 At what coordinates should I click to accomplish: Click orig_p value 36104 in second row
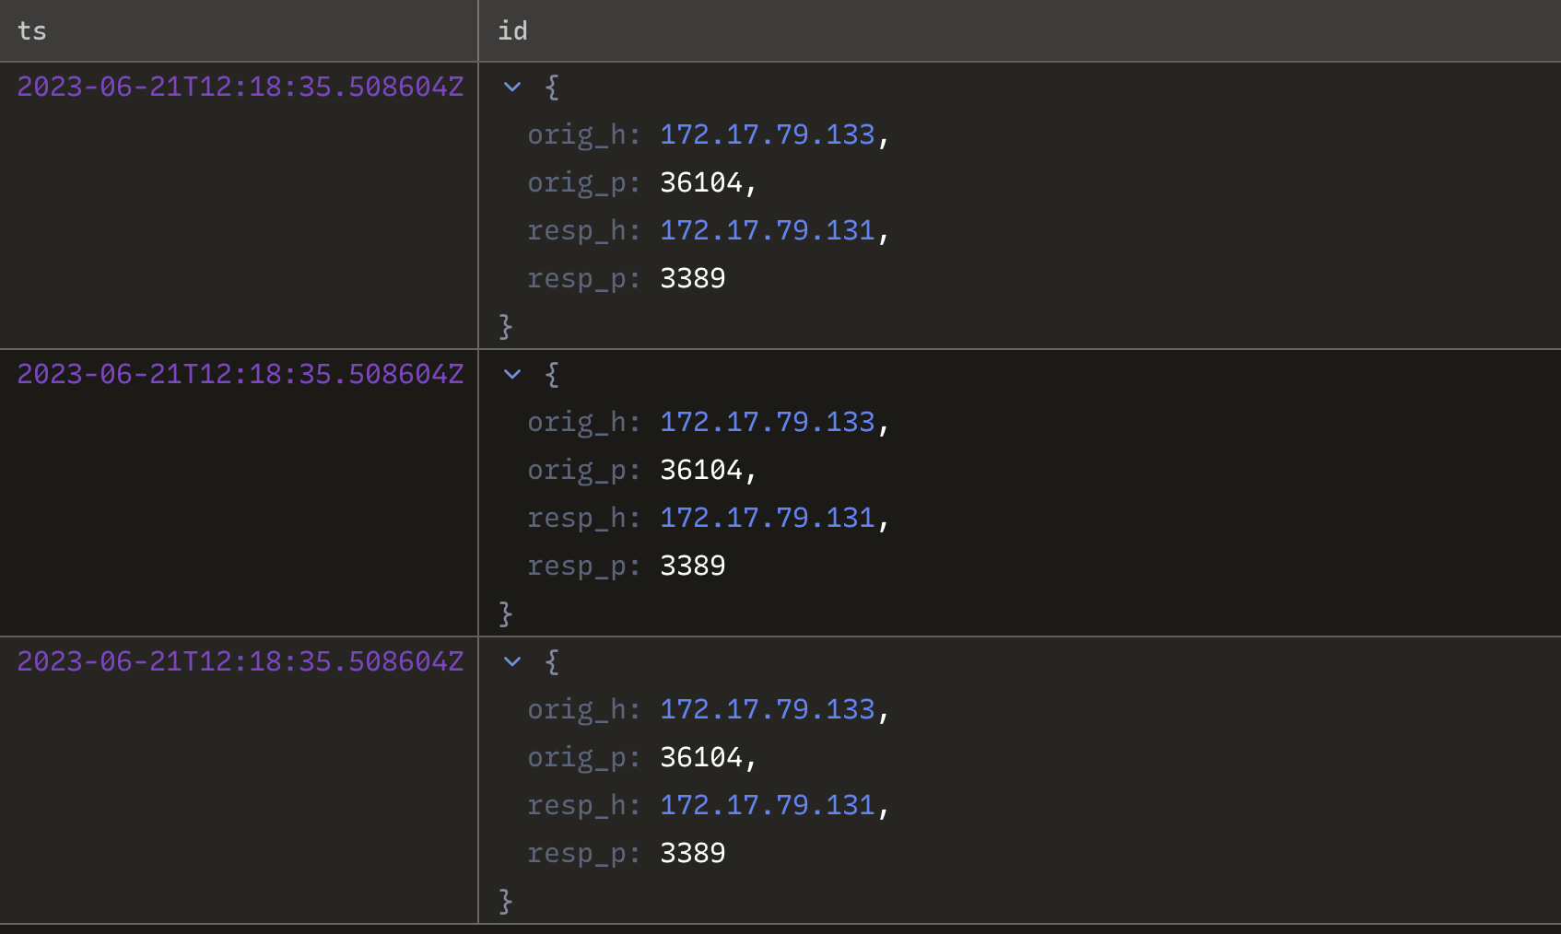pos(701,470)
